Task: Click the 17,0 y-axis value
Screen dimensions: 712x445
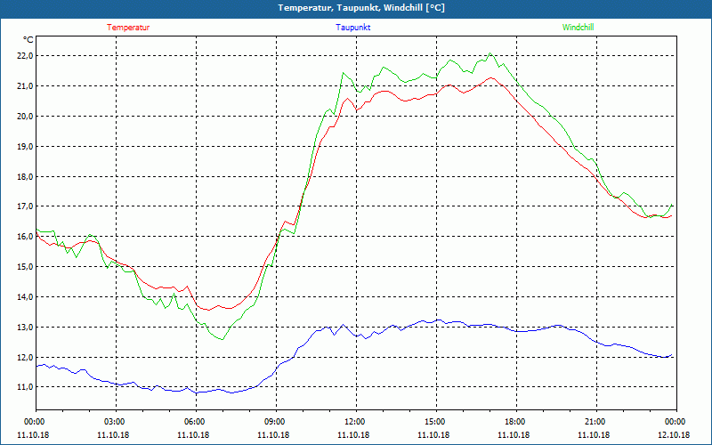Action: (26, 206)
